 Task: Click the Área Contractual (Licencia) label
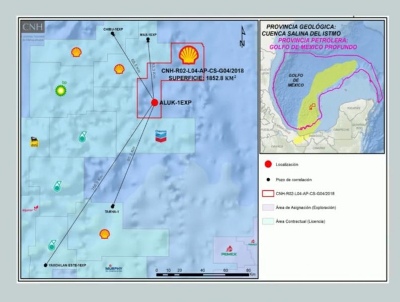tap(300, 221)
